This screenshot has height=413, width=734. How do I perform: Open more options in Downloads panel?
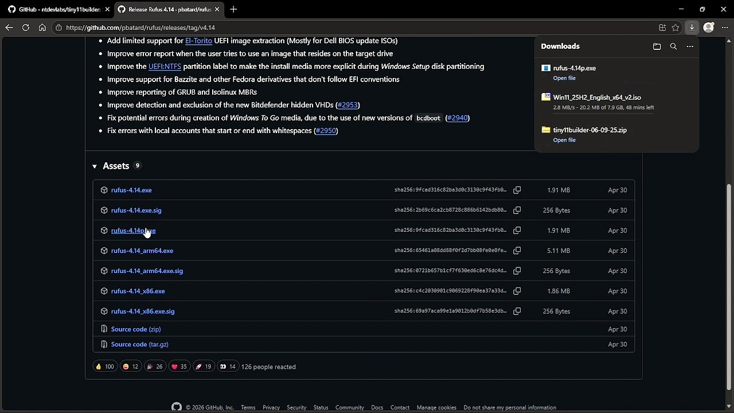click(690, 46)
